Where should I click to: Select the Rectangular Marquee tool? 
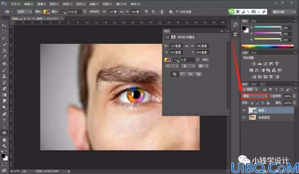pyautogui.click(x=4, y=32)
